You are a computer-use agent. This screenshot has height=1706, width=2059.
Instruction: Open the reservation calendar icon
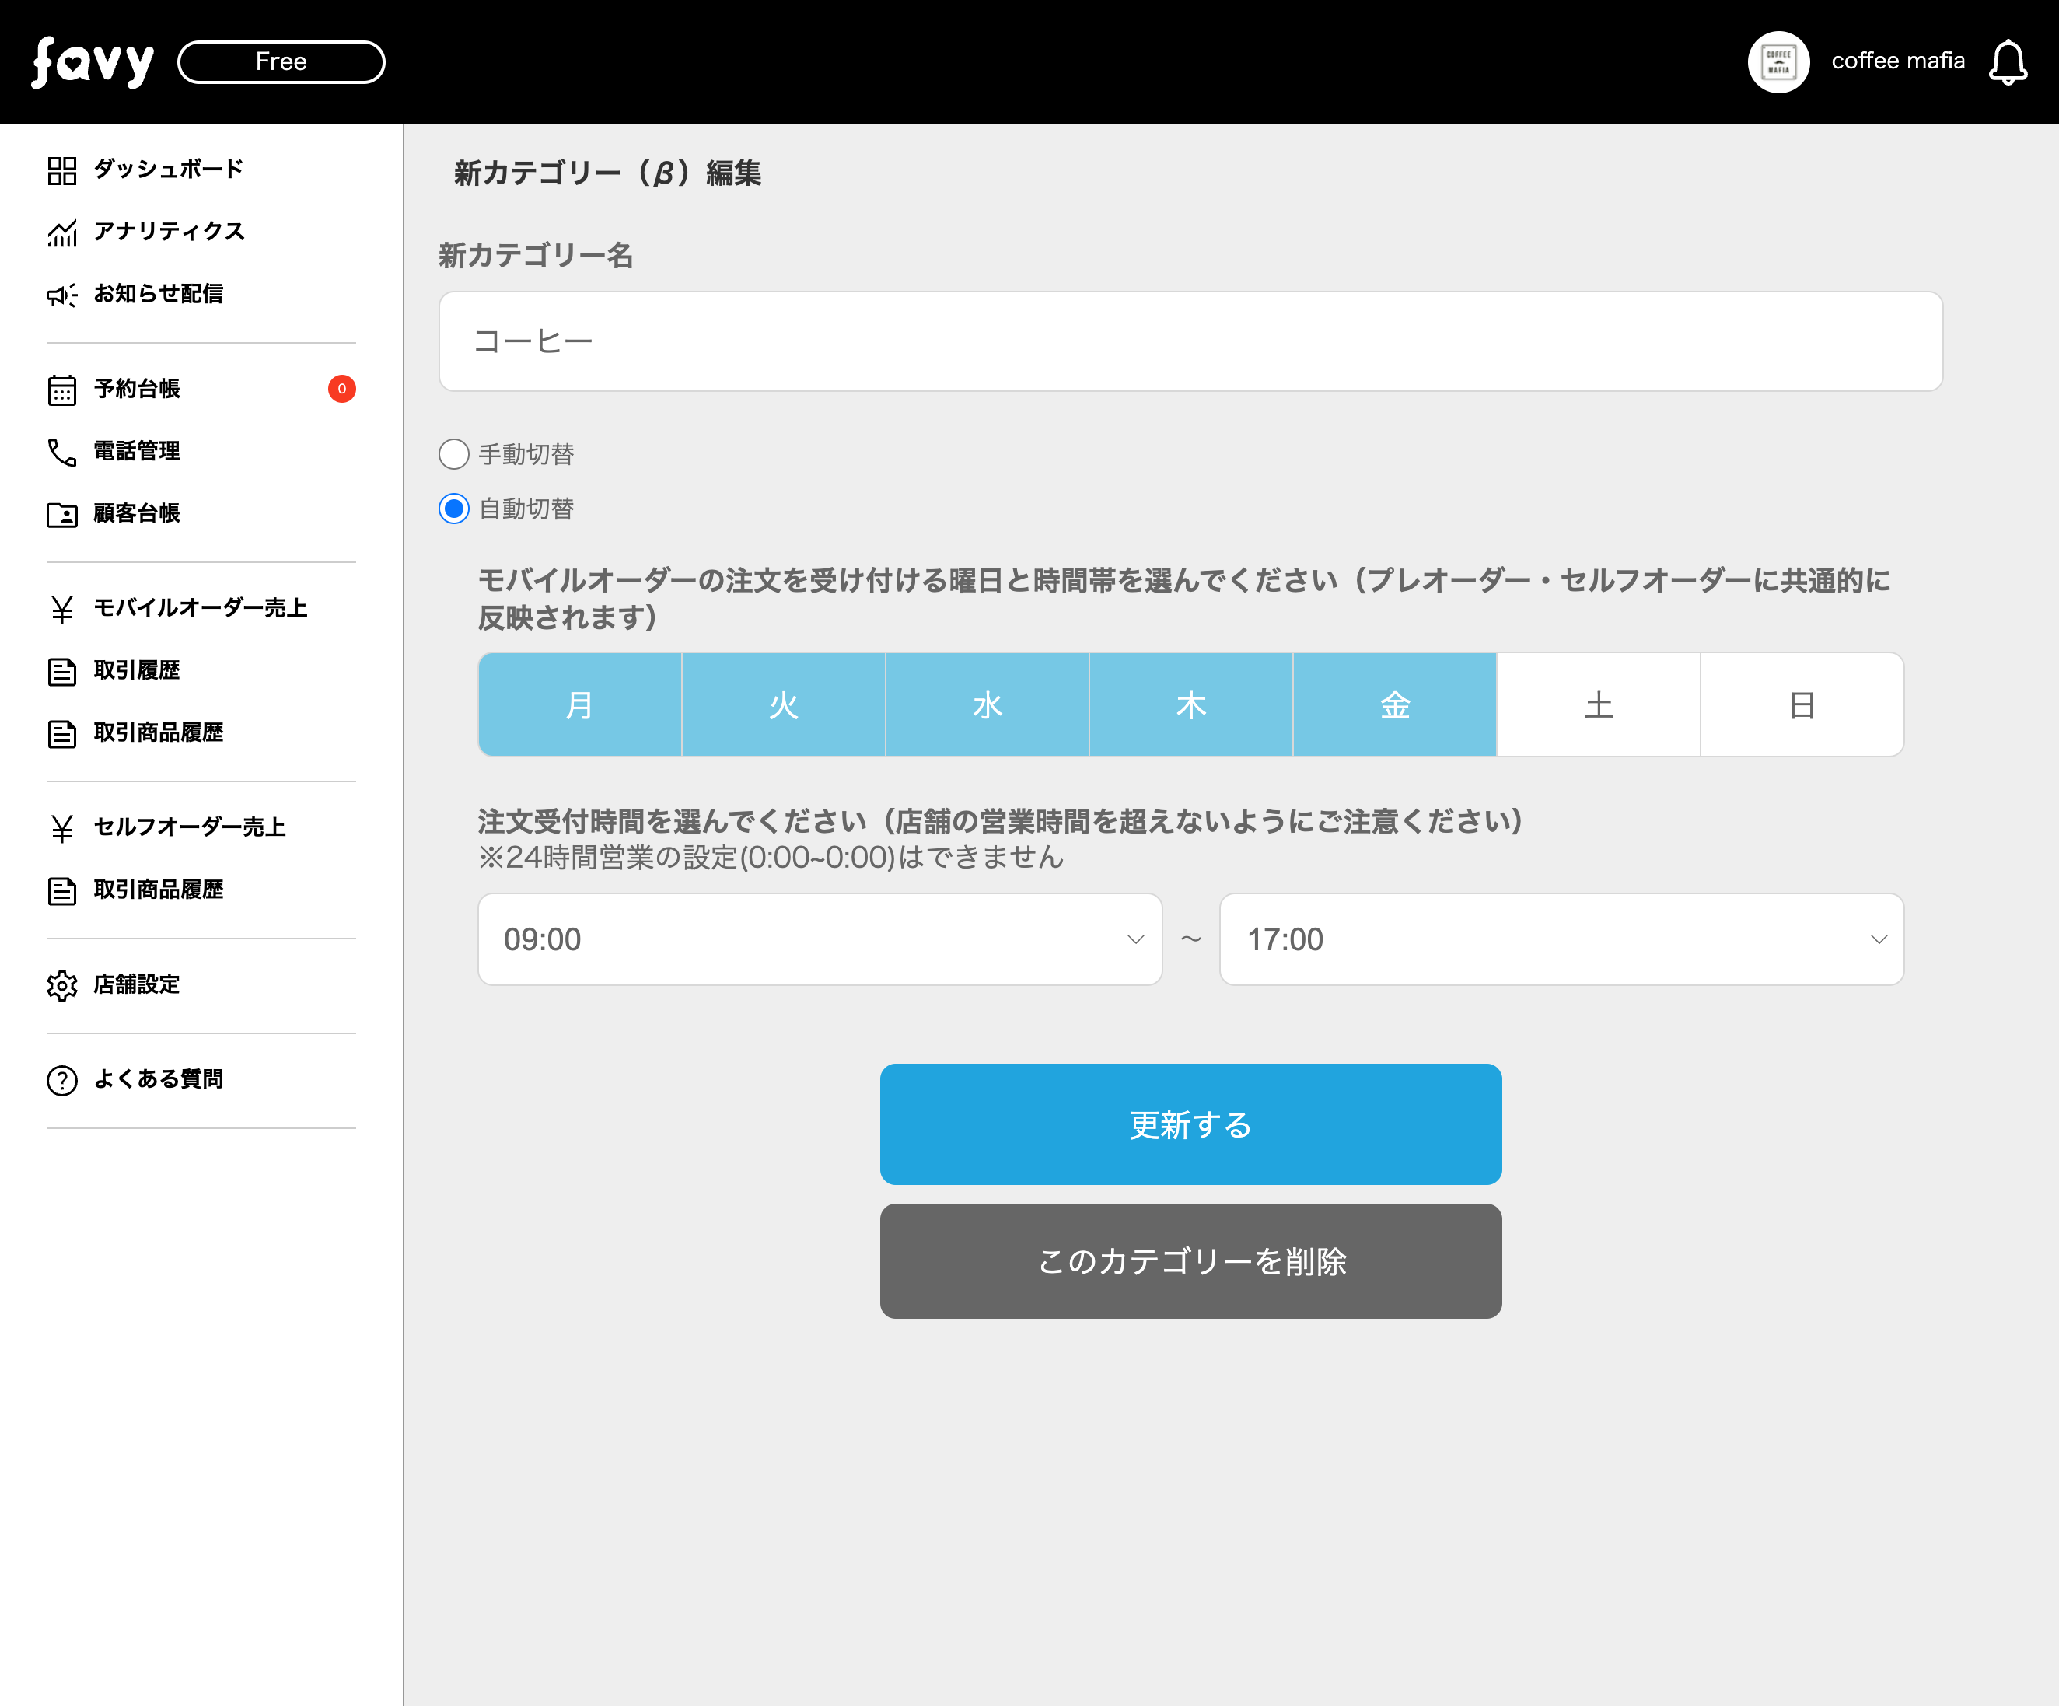click(x=61, y=390)
